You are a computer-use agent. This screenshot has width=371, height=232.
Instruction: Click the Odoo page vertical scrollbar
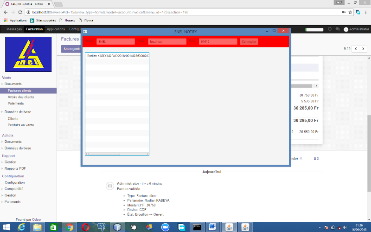pos(369,153)
